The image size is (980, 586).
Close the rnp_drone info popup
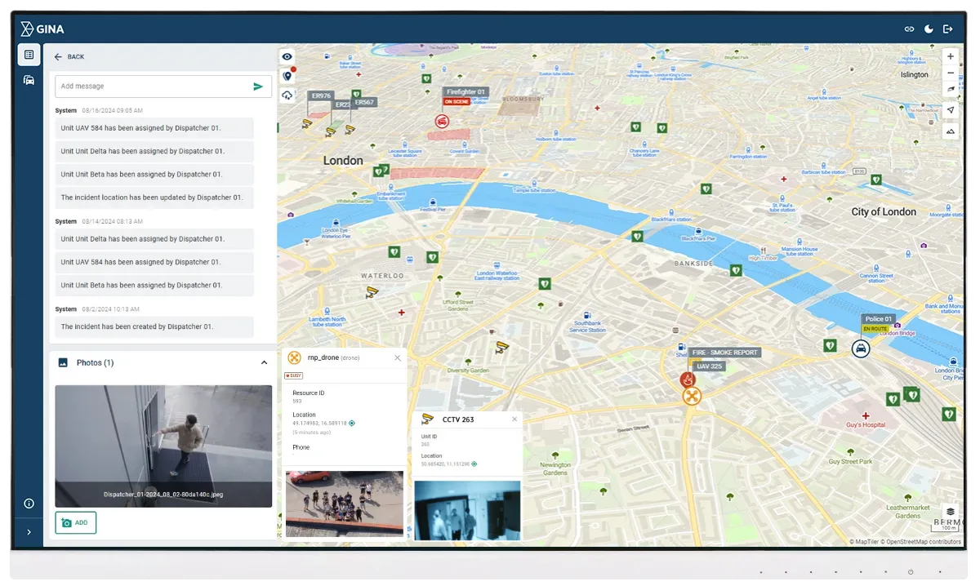tap(398, 357)
